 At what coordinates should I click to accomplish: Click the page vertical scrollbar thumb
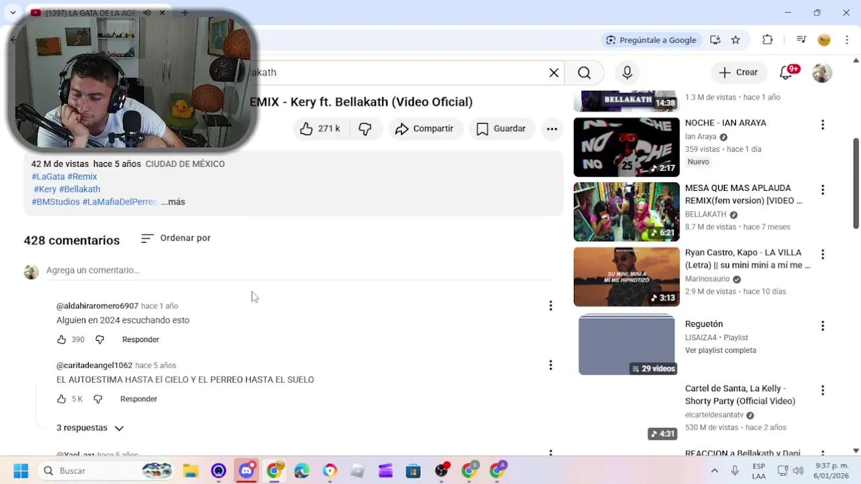856,183
